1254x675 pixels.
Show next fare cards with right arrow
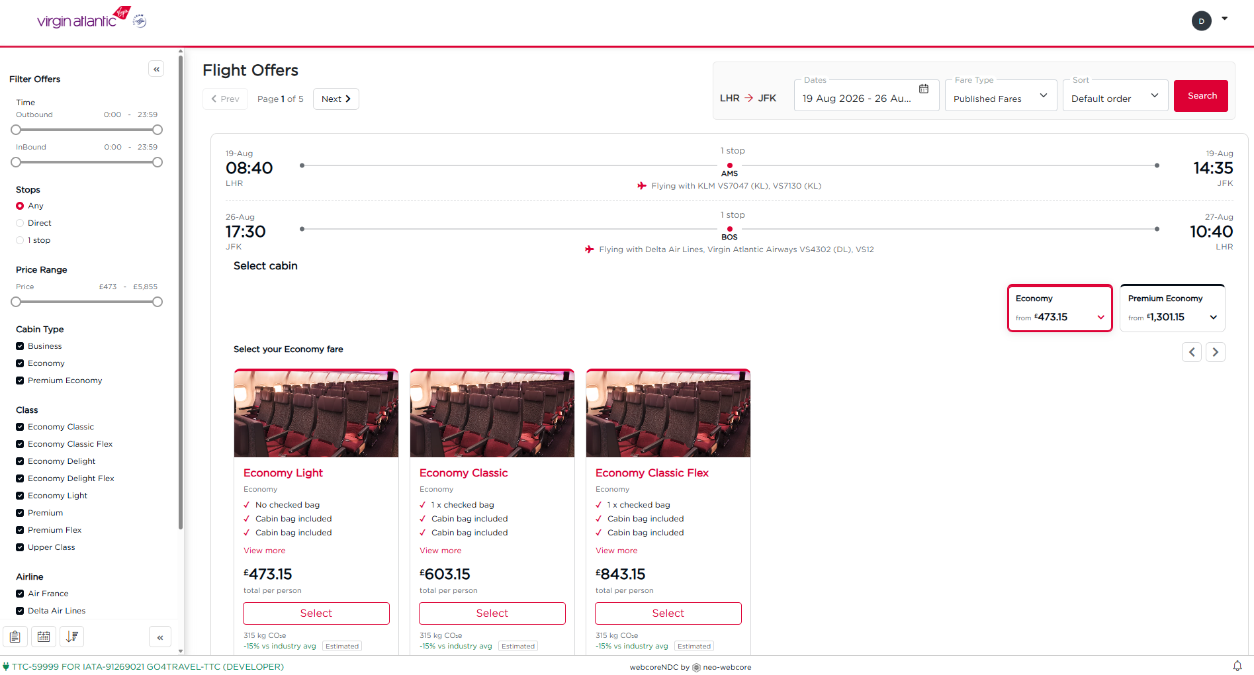(x=1216, y=352)
